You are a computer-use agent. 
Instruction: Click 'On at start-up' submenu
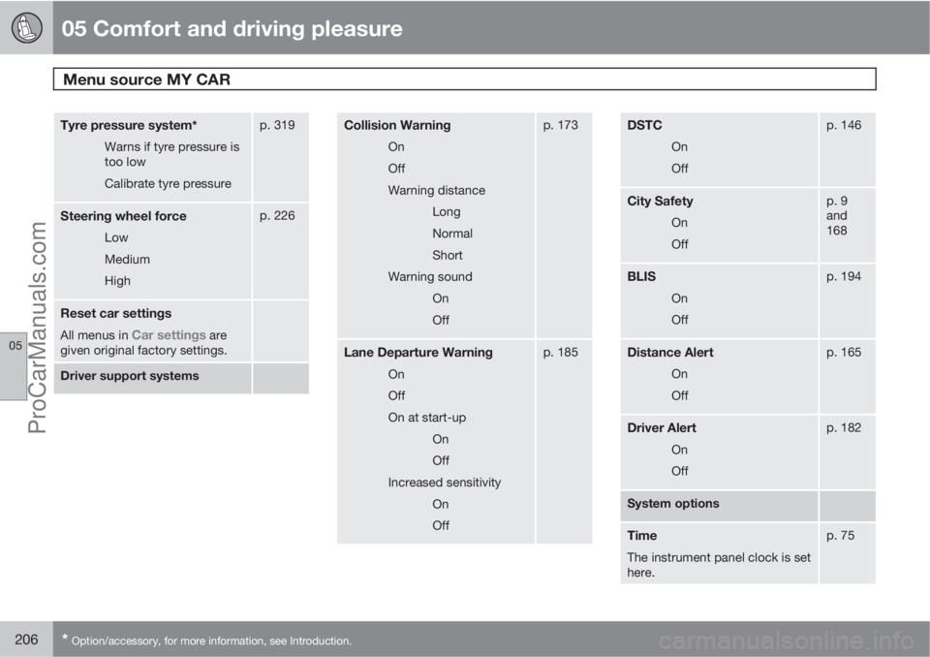click(427, 418)
